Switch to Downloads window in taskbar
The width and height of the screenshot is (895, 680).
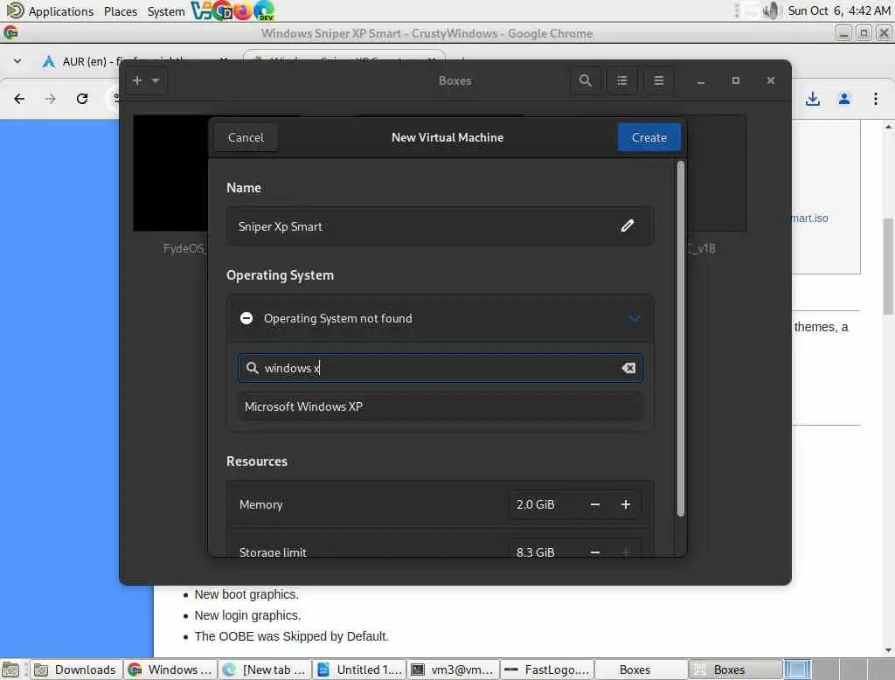pyautogui.click(x=75, y=670)
